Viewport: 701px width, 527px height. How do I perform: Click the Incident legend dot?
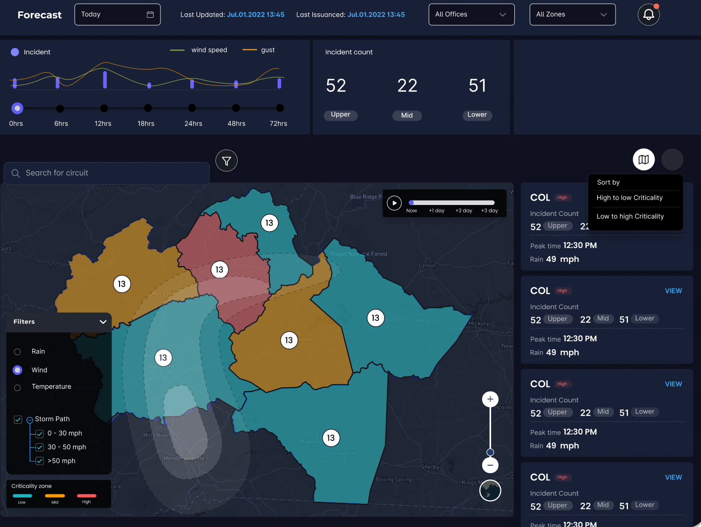point(15,52)
